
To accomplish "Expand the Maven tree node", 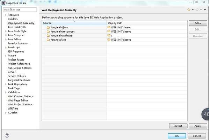I will 6,56.
